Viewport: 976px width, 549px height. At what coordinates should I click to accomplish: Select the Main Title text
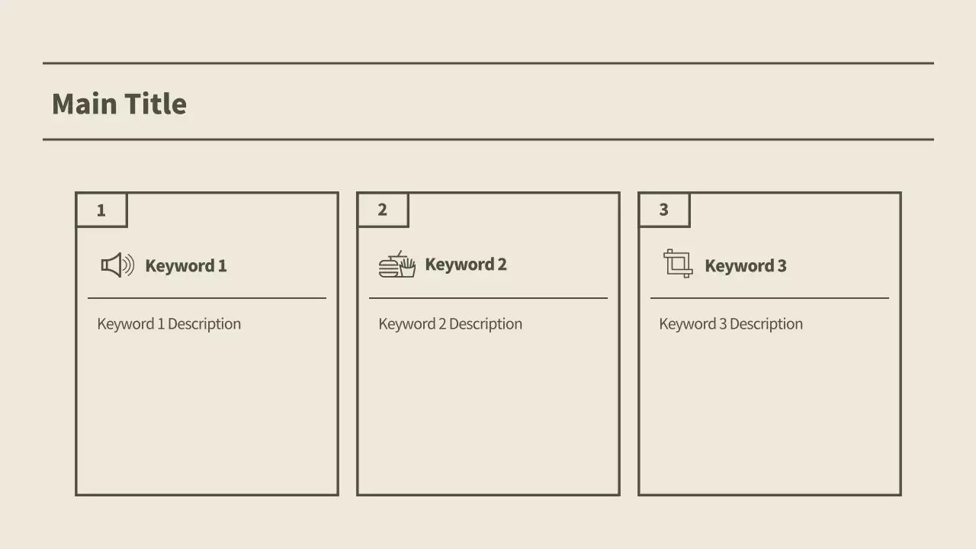119,104
